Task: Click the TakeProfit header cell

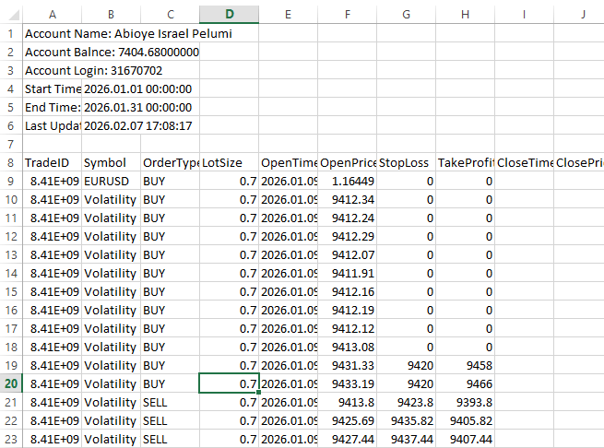Action: tap(465, 162)
